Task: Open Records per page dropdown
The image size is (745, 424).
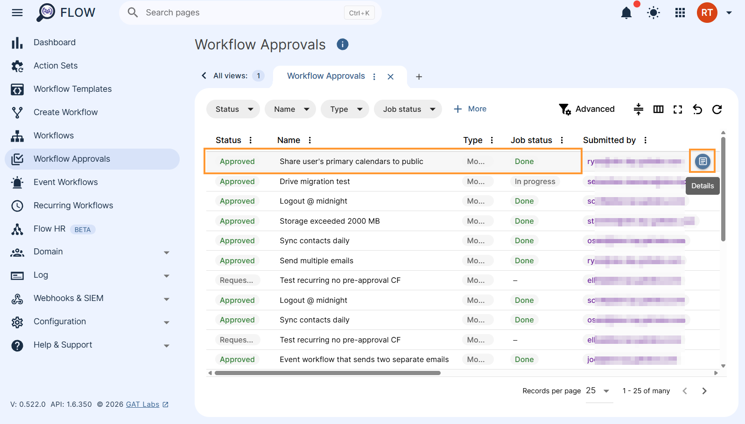Action: pos(599,391)
